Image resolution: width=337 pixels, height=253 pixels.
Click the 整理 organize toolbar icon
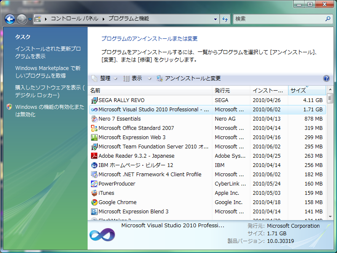94,78
